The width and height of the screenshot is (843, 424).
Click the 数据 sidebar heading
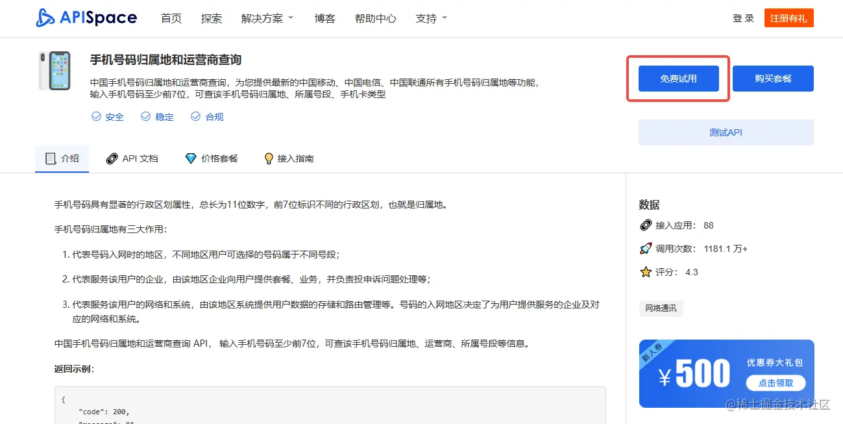(649, 205)
